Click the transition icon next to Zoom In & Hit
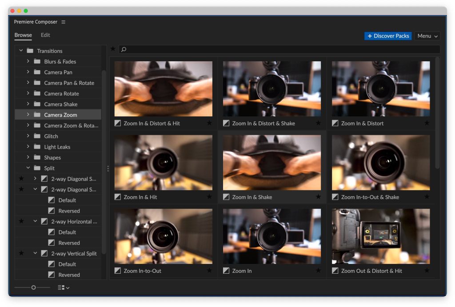The width and height of the screenshot is (455, 307). pyautogui.click(x=118, y=197)
